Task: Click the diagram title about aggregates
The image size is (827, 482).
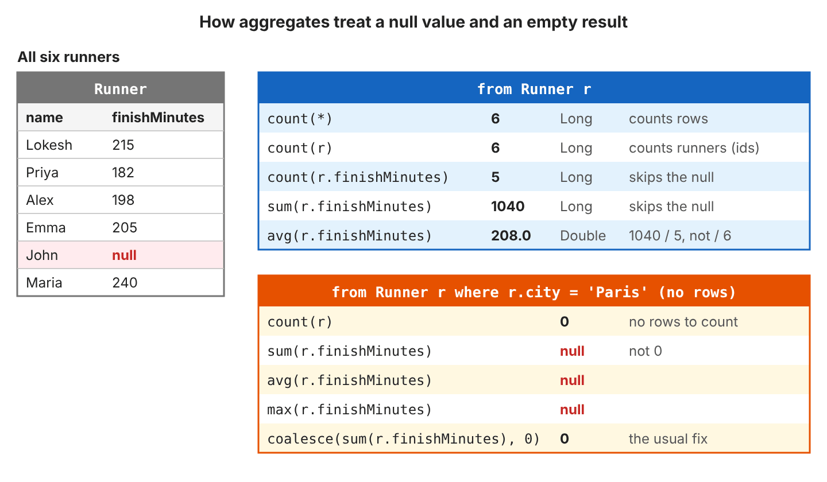Action: tap(413, 22)
